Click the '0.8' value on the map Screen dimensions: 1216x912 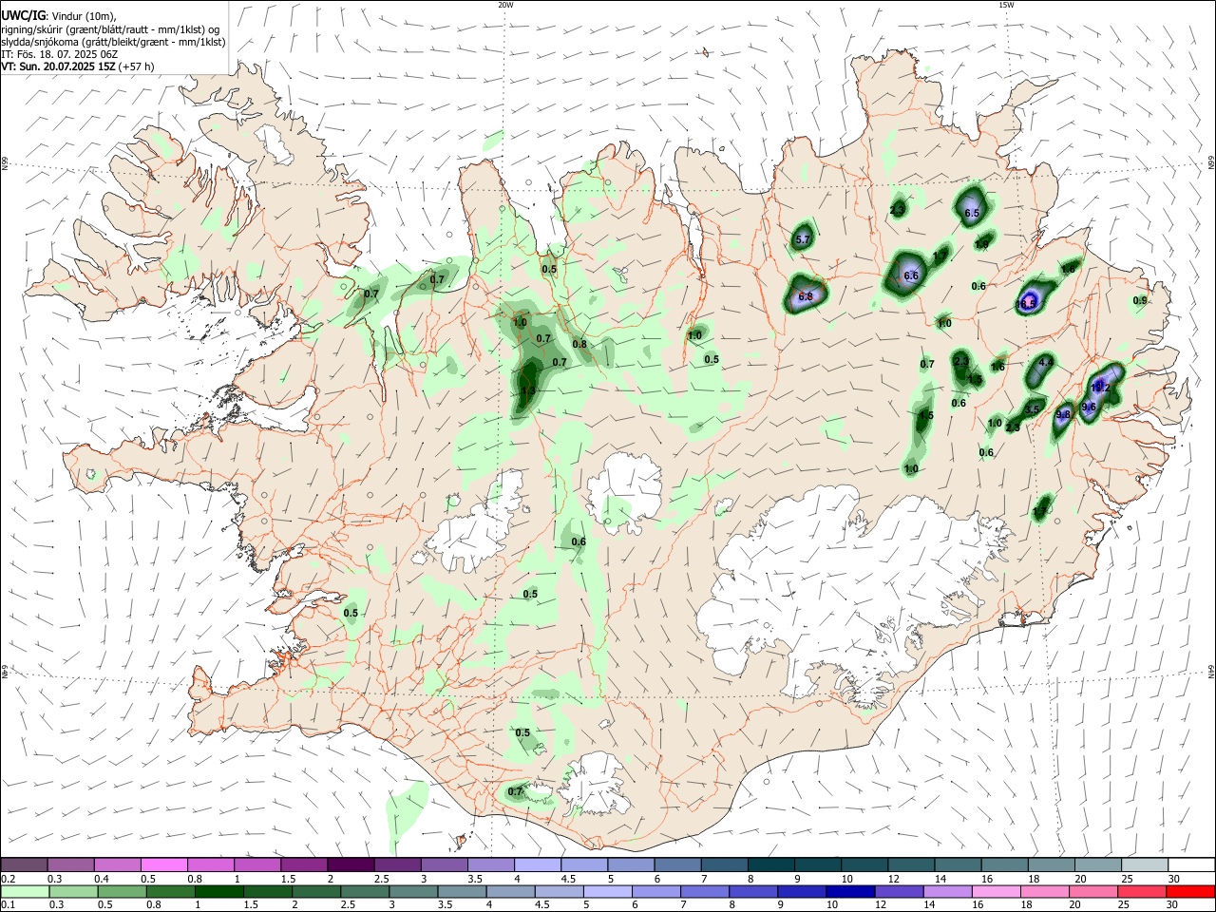click(579, 345)
